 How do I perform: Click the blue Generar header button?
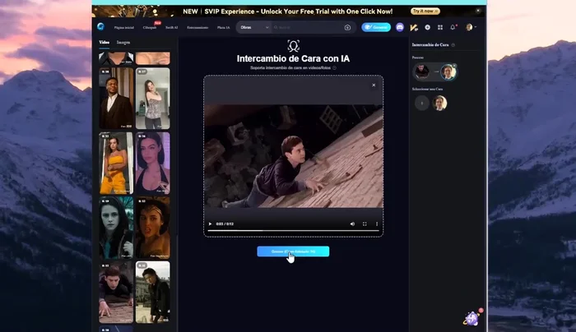(376, 27)
